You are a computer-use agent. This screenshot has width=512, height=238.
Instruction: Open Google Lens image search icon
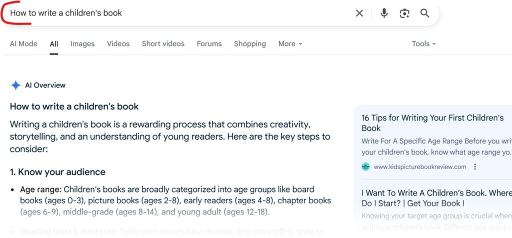pyautogui.click(x=404, y=13)
